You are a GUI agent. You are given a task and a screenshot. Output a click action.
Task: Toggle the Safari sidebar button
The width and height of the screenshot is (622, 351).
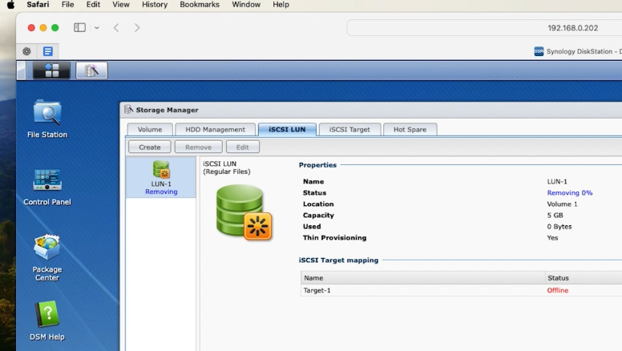[79, 27]
